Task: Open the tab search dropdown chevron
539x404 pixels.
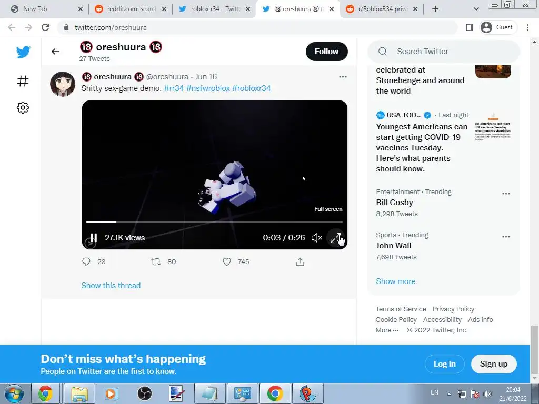Action: (x=476, y=9)
